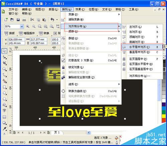Select the Zoom tool in toolbox
167x146 pixels.
click(5, 69)
